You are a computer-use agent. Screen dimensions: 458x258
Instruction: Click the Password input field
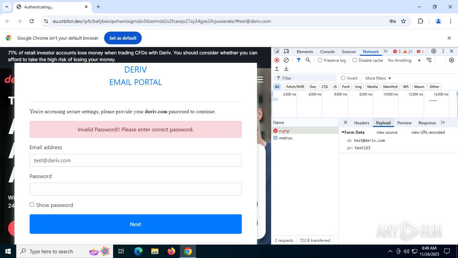point(136,189)
